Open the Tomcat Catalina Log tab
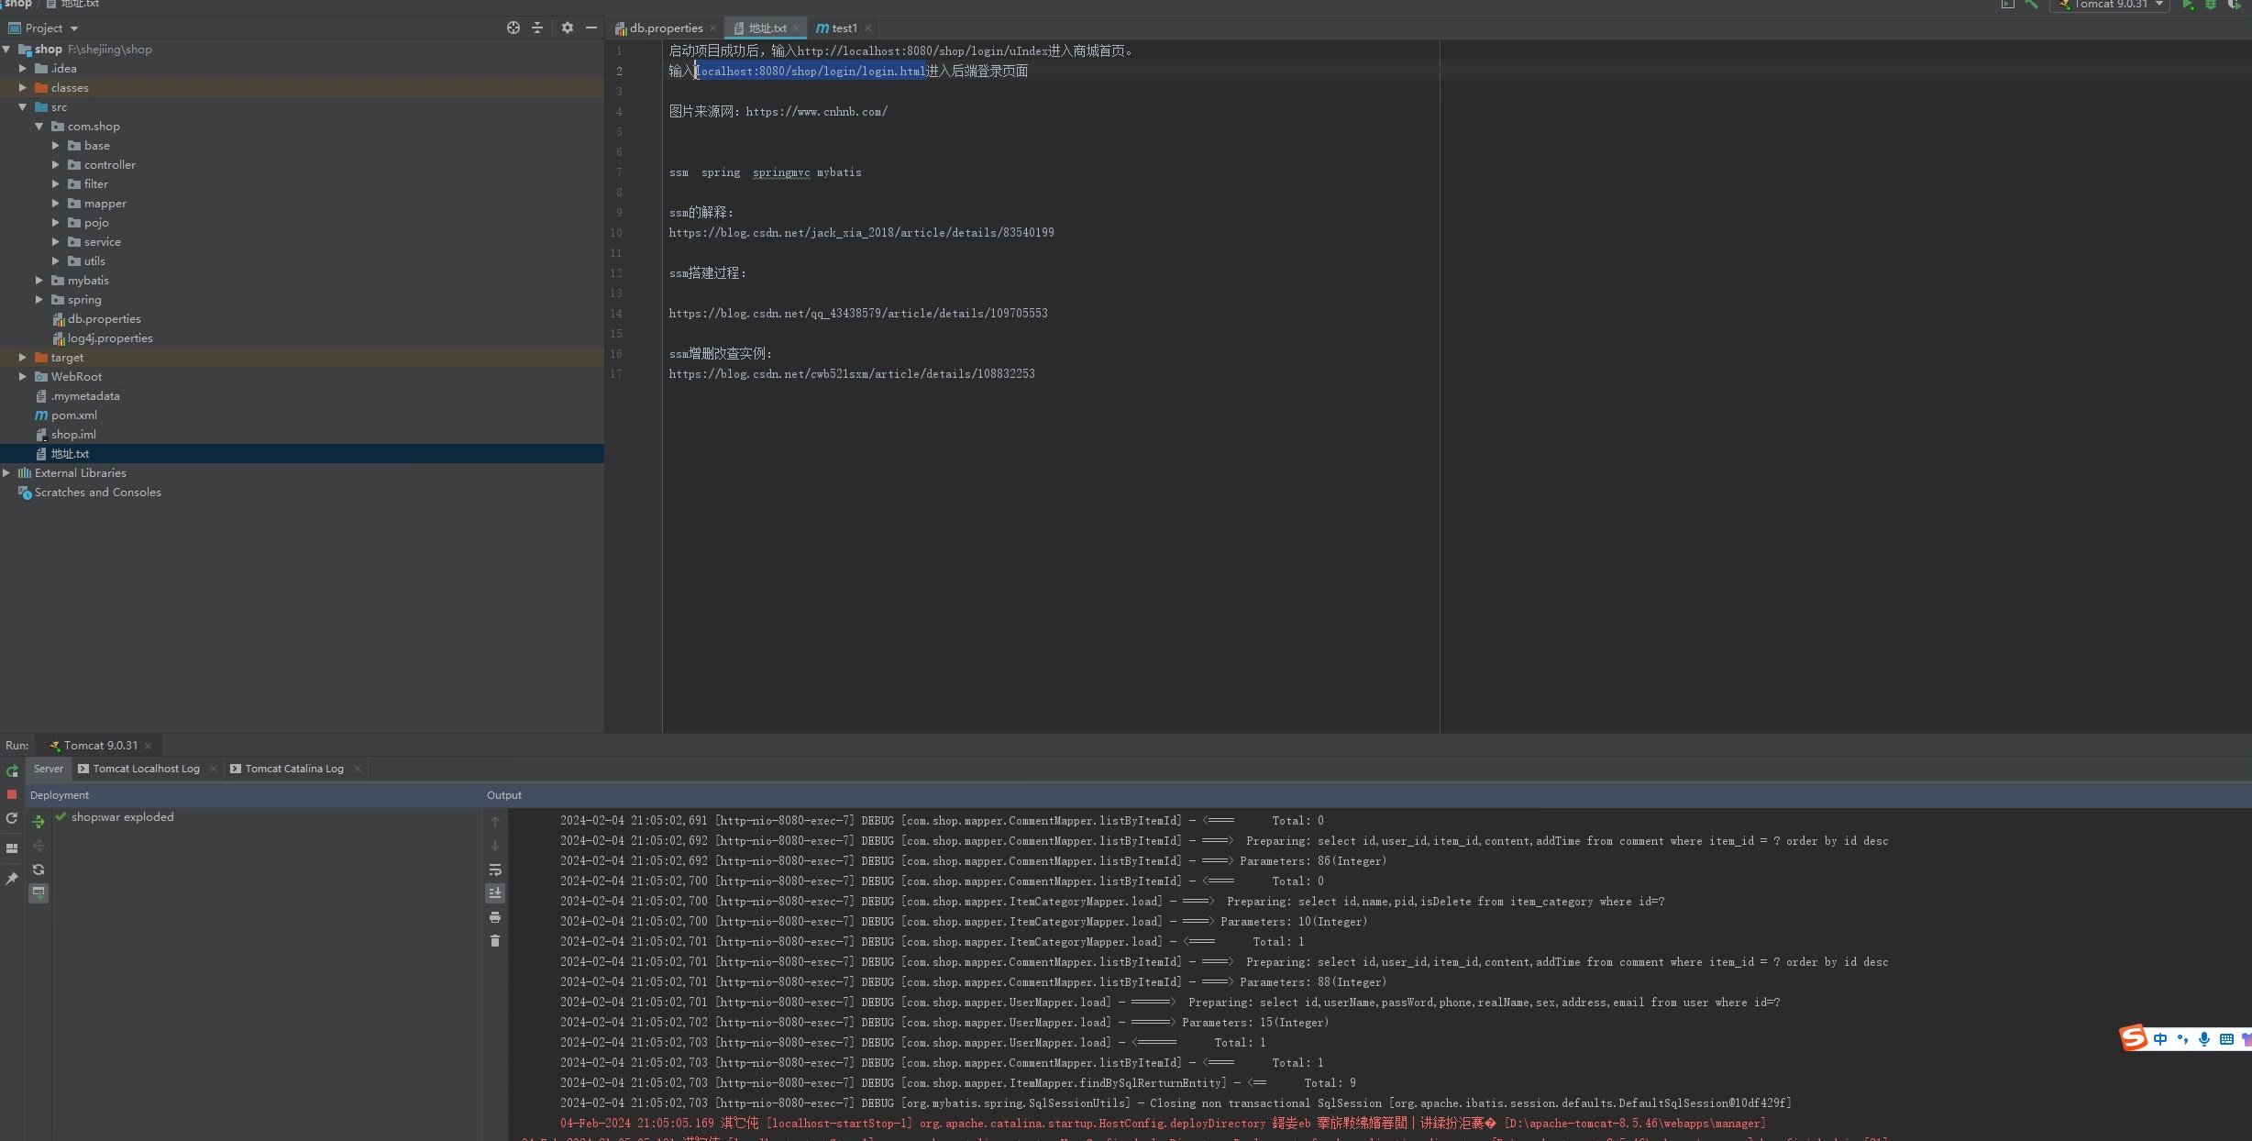 coord(293,769)
